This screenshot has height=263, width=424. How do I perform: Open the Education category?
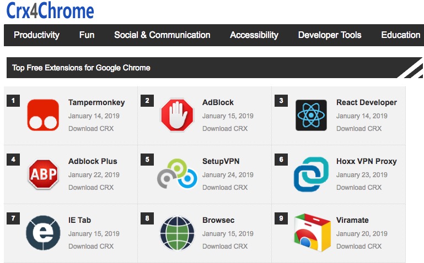[x=401, y=35]
